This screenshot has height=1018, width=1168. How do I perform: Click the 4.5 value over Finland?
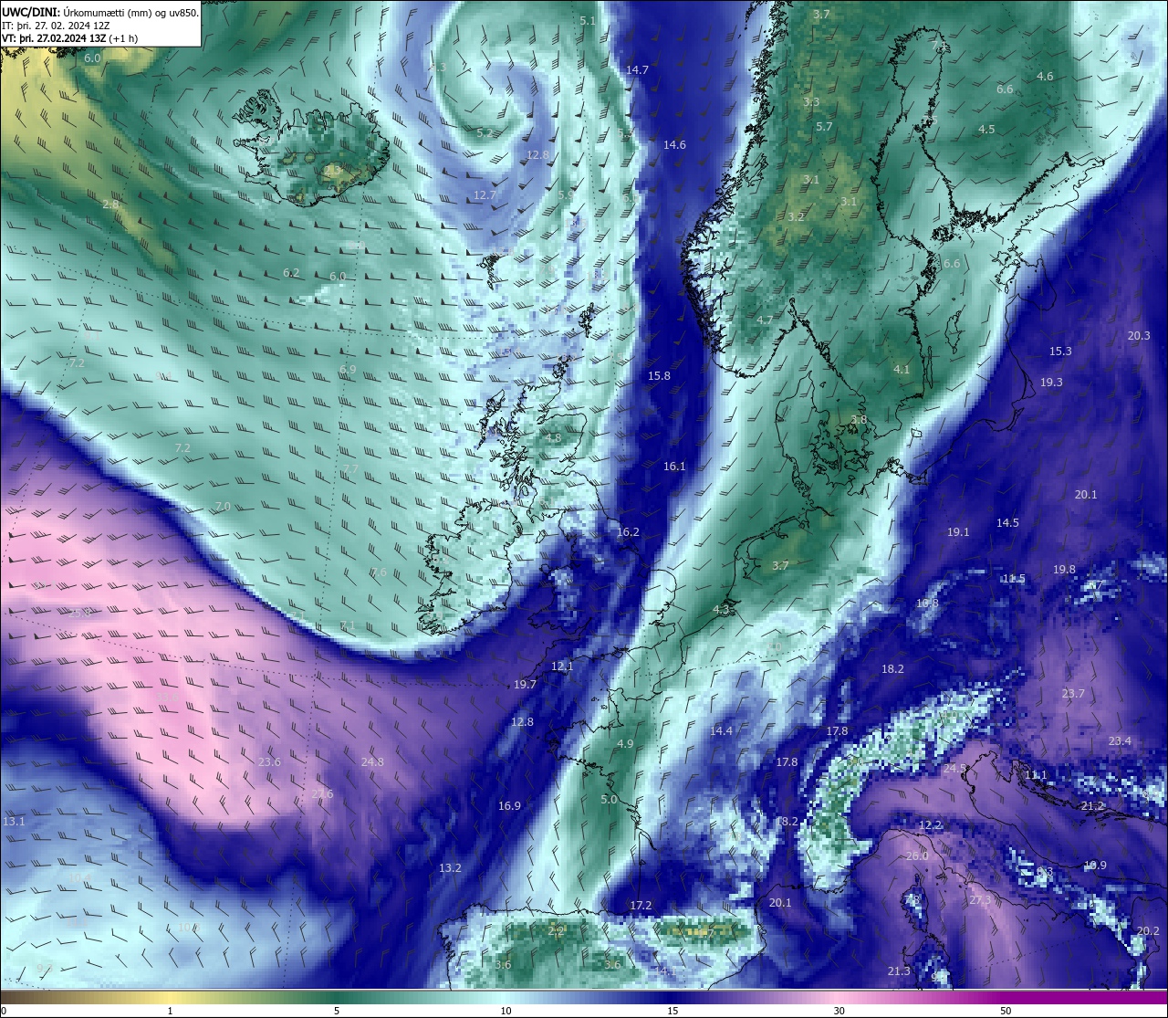pos(986,130)
